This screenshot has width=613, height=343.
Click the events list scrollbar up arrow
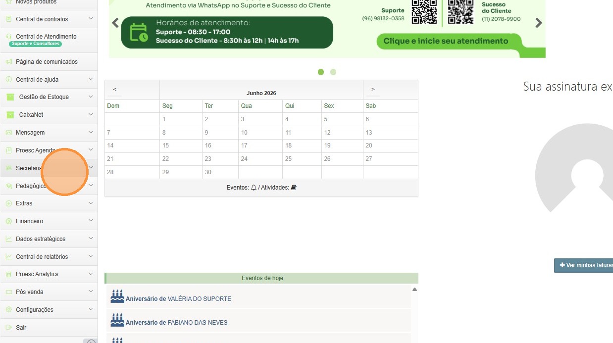[415, 290]
